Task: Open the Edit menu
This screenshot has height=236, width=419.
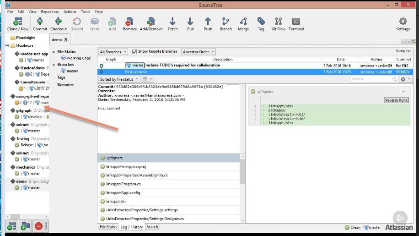Action: tap(21, 11)
